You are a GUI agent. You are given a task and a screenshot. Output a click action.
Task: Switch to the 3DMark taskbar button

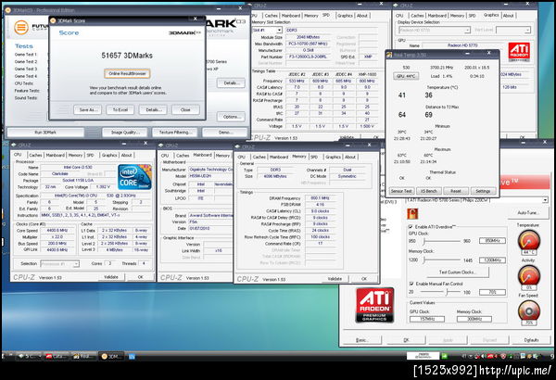point(111,356)
